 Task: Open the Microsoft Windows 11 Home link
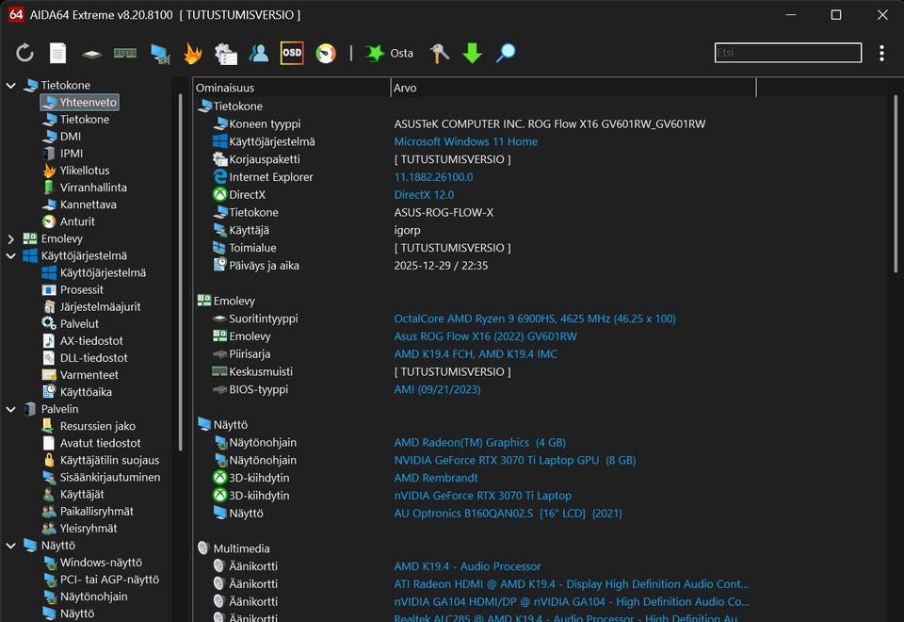[465, 141]
